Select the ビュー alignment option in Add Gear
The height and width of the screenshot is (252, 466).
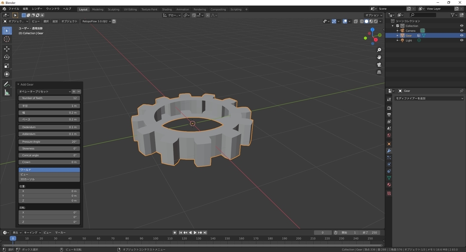point(49,174)
